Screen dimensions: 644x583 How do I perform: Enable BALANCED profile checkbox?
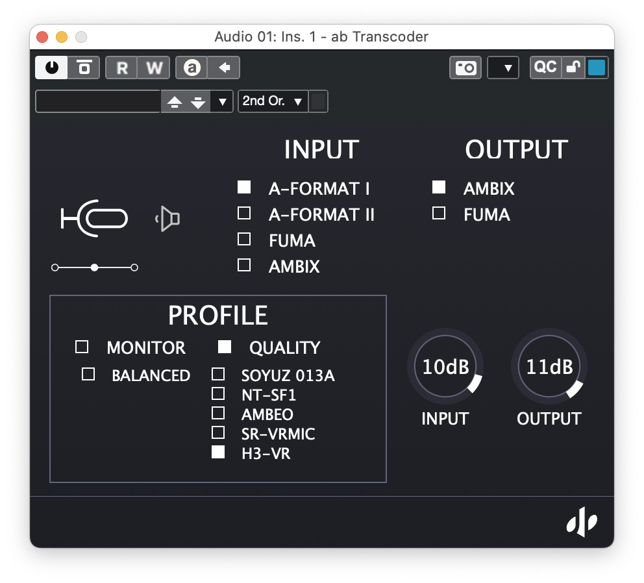click(x=88, y=374)
